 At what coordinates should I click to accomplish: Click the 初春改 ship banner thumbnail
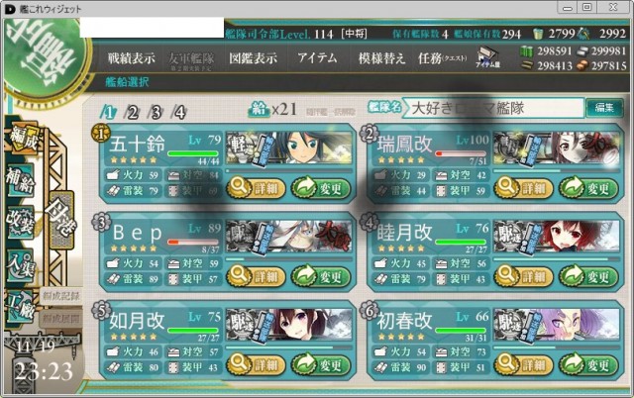coord(557,325)
